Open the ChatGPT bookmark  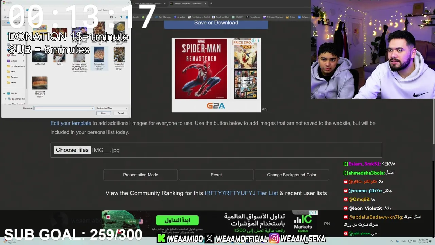[x=238, y=17]
